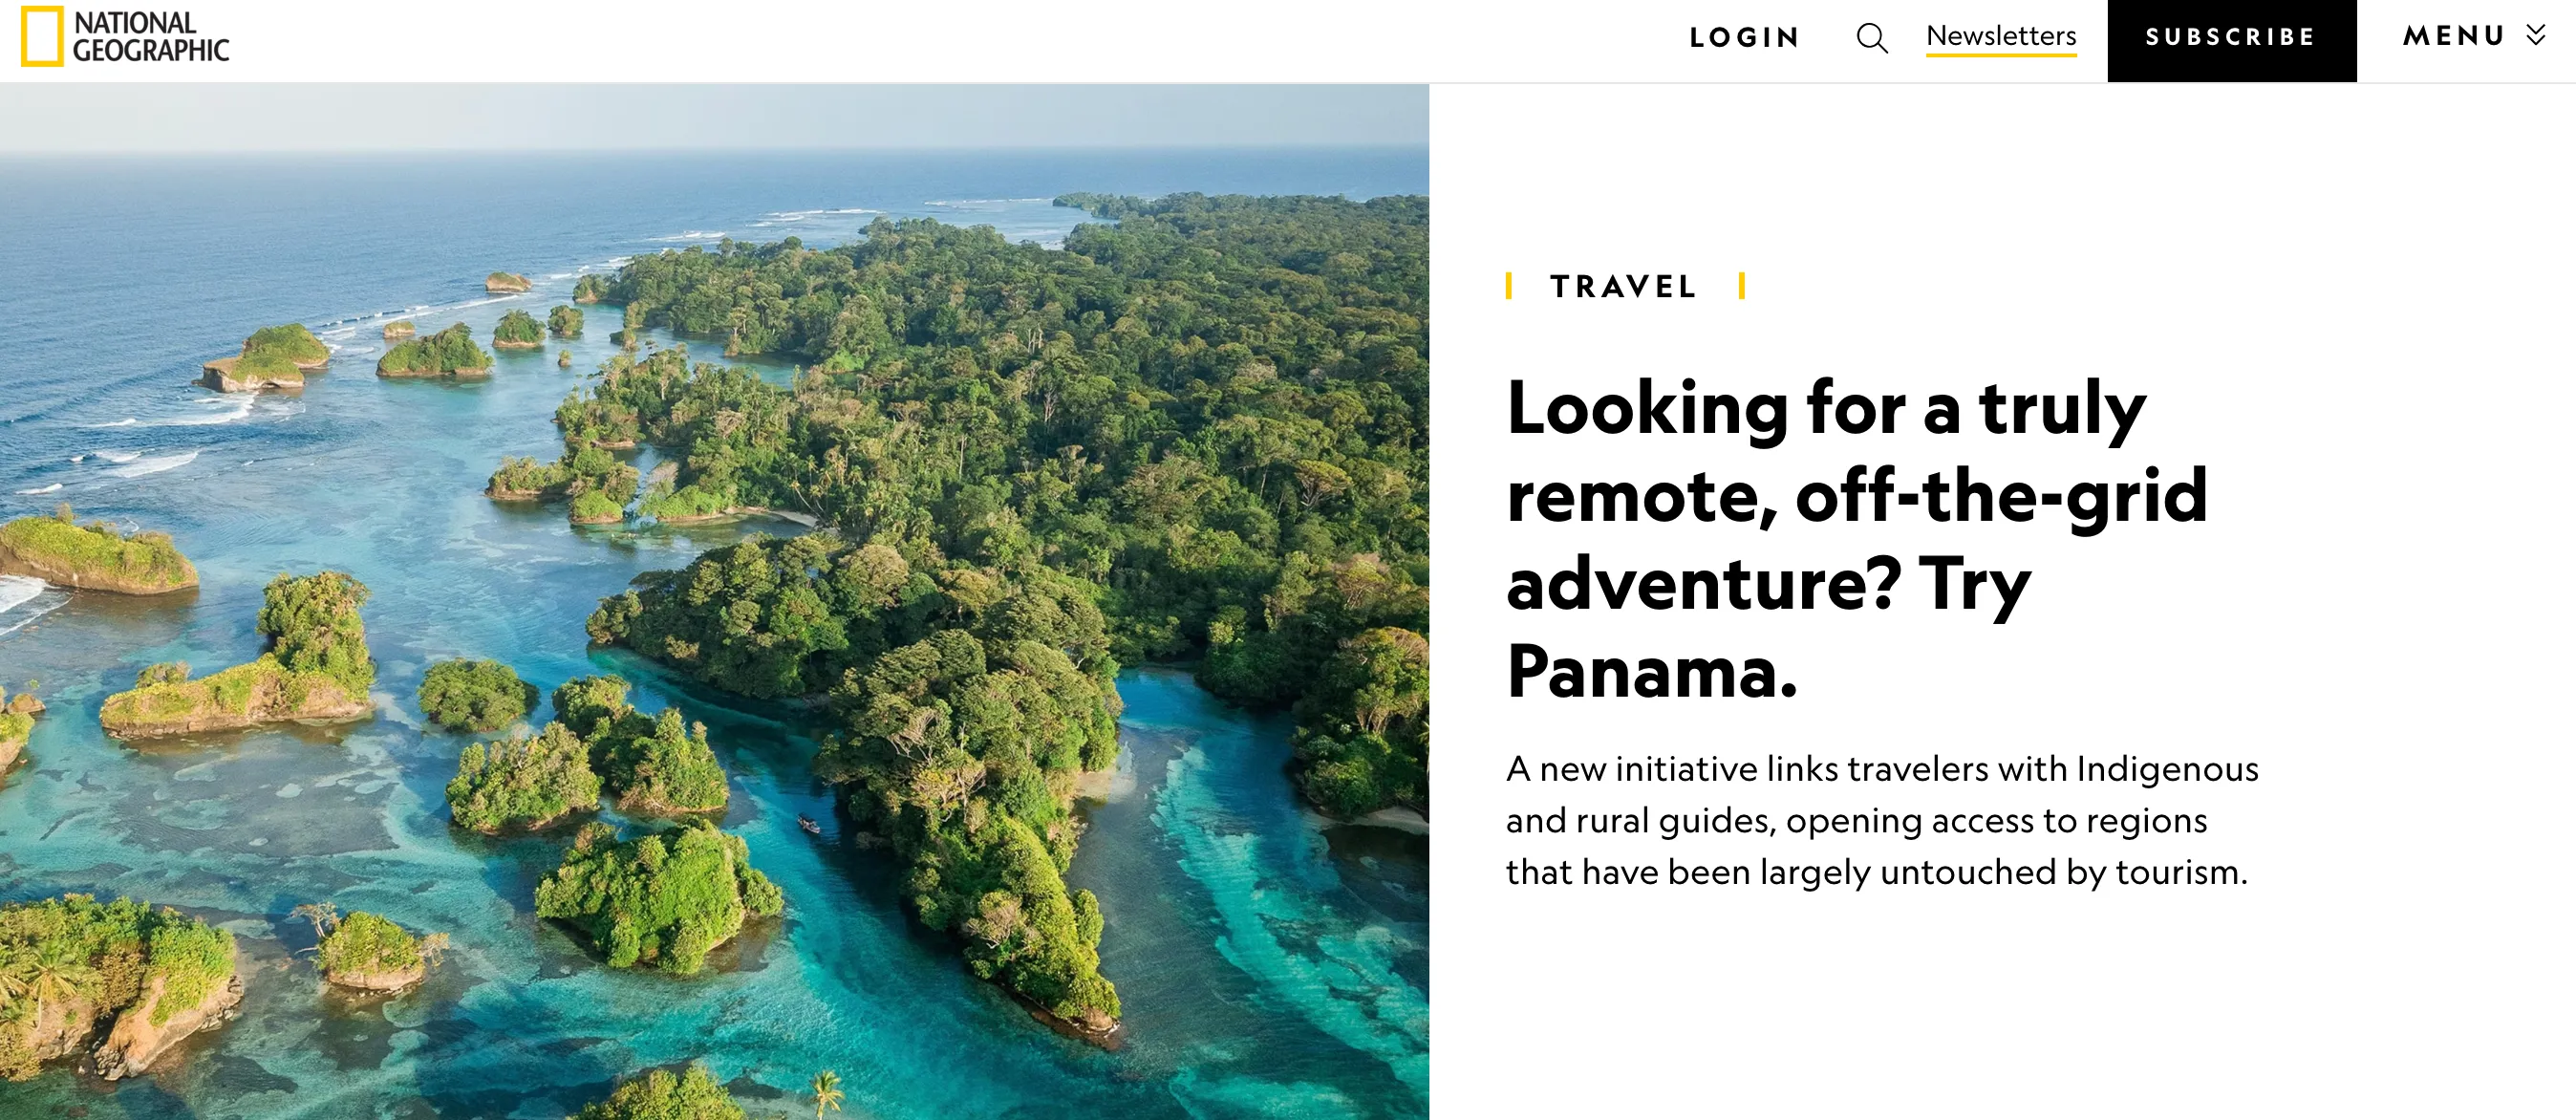Open the Panama off-the-grid adventure headline
This screenshot has width=2576, height=1120.
click(1856, 538)
